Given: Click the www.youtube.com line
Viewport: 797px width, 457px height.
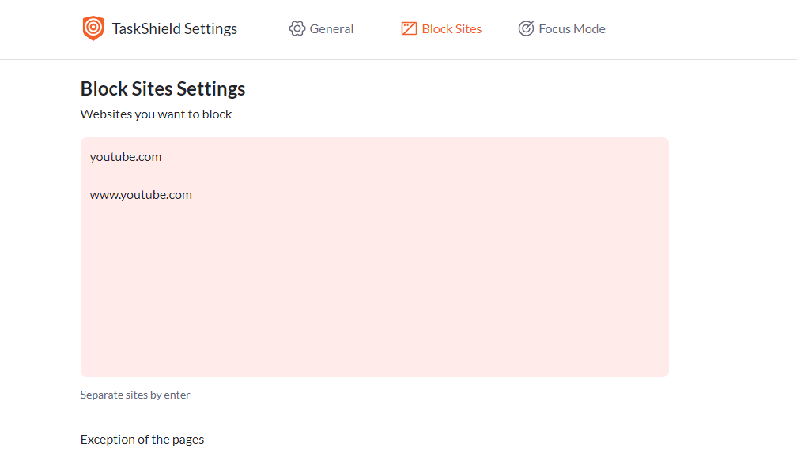Looking at the screenshot, I should [x=141, y=194].
